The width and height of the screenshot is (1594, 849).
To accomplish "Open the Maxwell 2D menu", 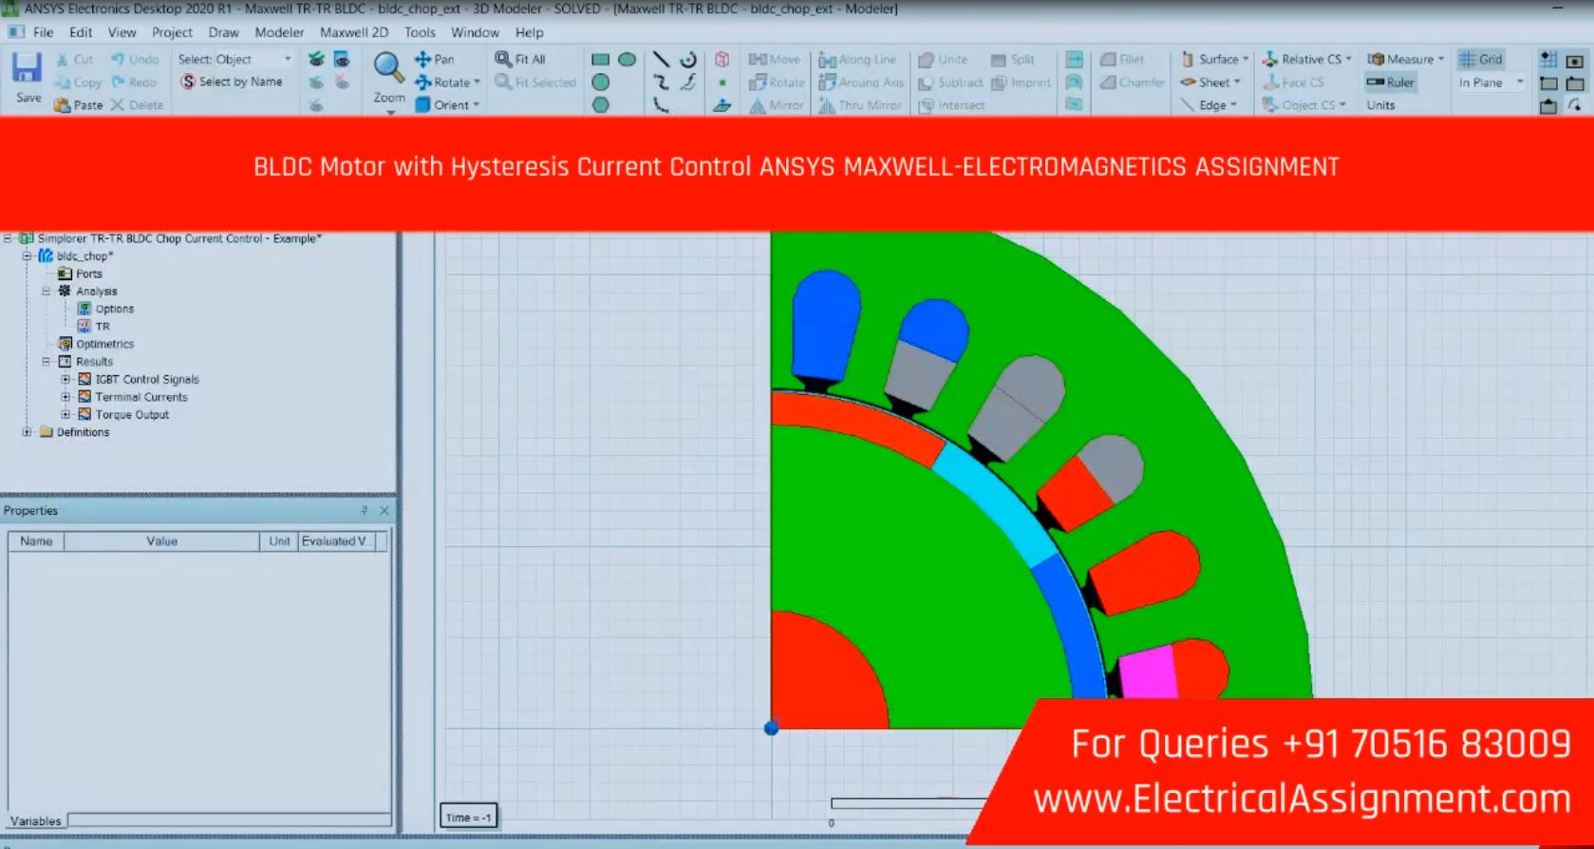I will pyautogui.click(x=353, y=32).
